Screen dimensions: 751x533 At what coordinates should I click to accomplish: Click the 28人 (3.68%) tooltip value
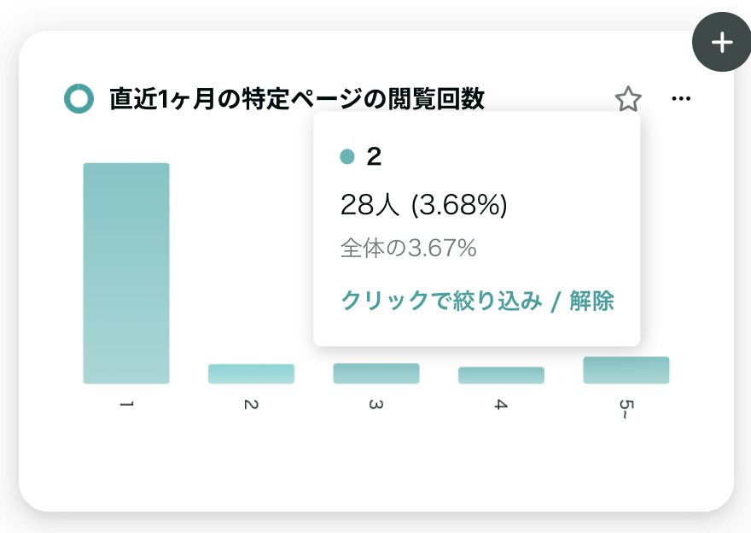[424, 205]
